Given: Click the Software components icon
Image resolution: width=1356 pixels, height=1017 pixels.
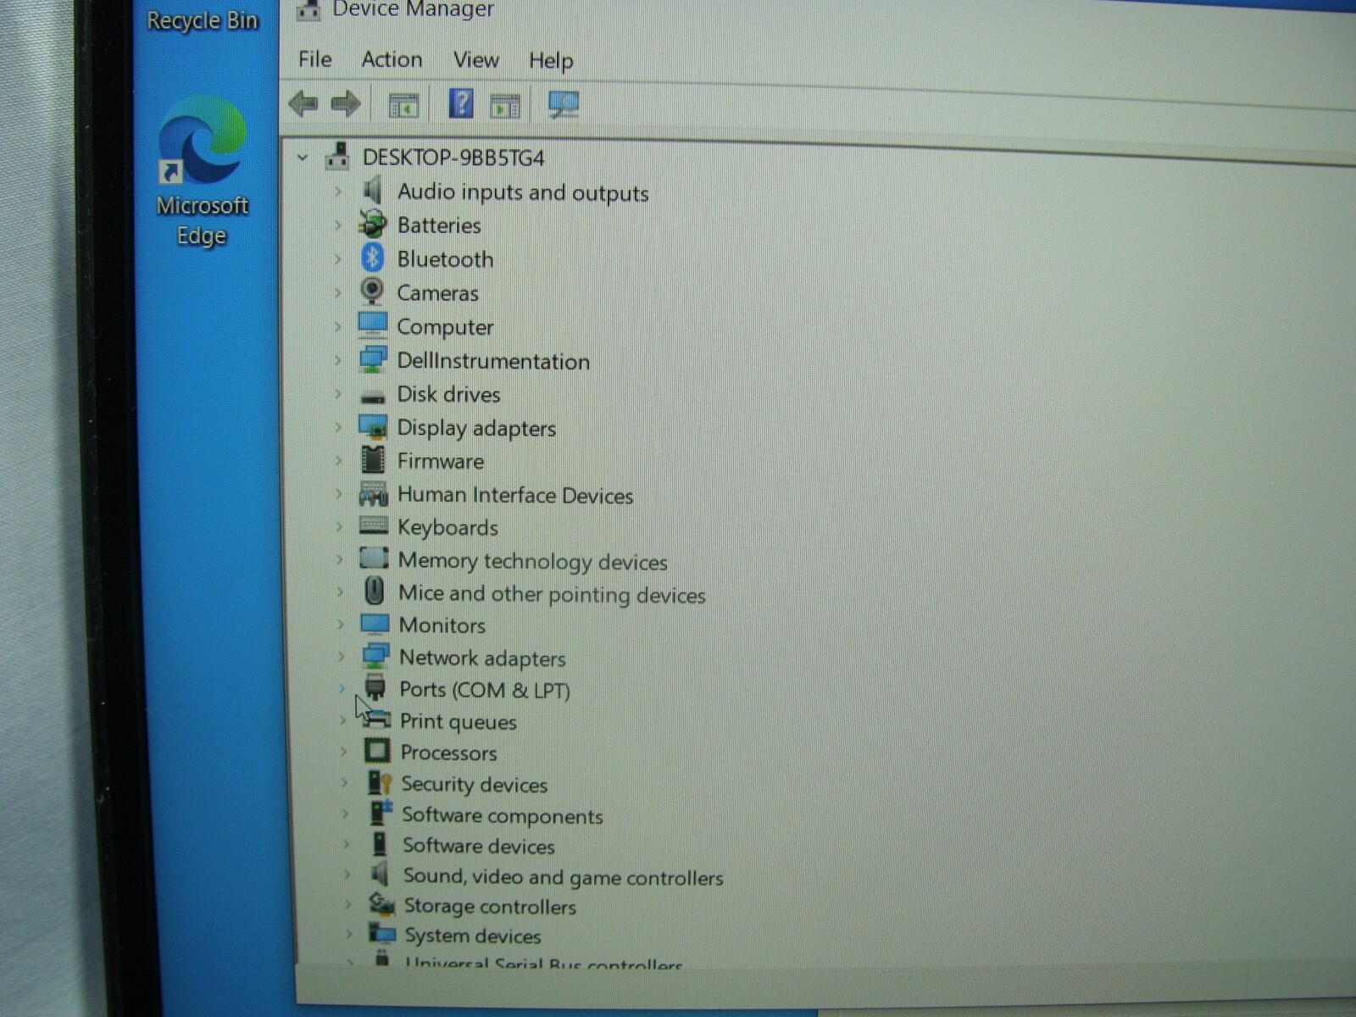Looking at the screenshot, I should click(381, 814).
